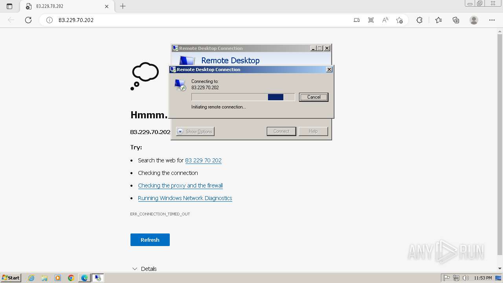
Task: Cancel the remote connection attempt
Action: 314,97
